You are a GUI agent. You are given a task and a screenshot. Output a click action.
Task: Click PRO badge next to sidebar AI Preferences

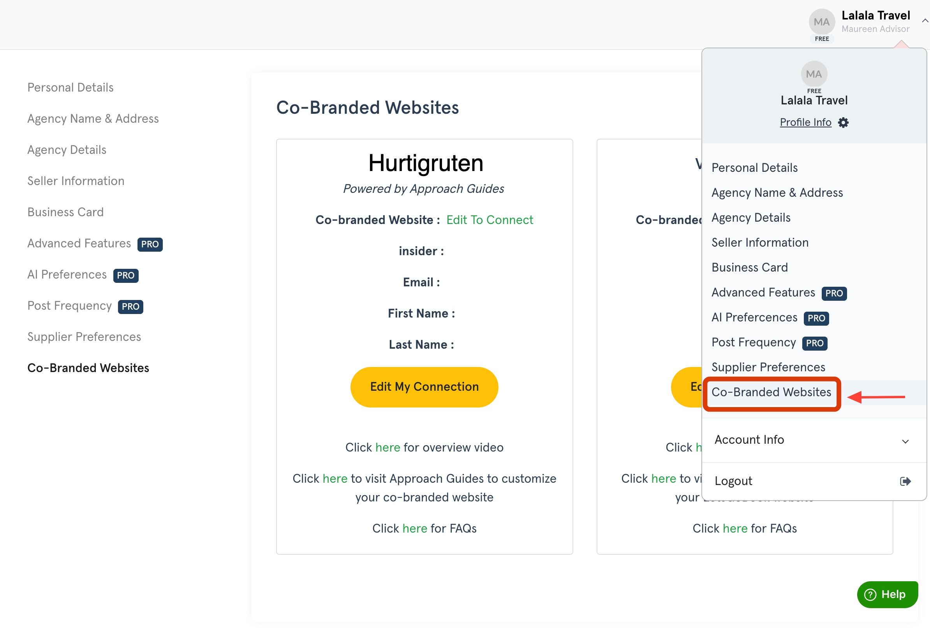(x=126, y=275)
